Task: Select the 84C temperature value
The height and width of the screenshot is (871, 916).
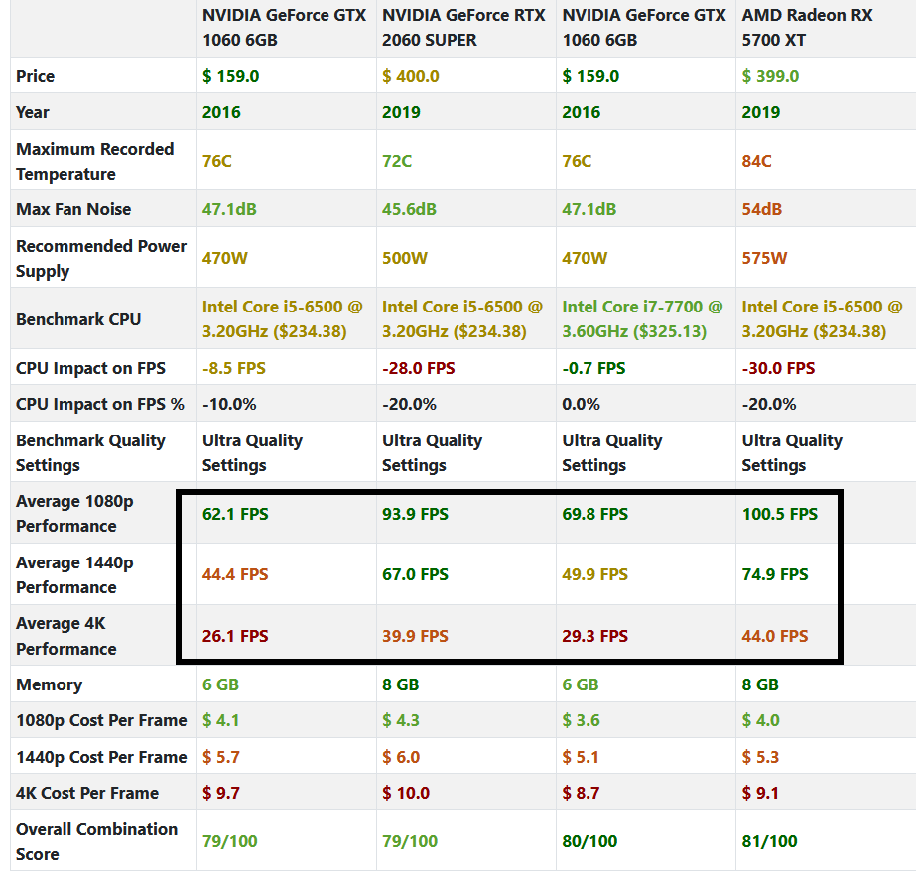Action: (x=756, y=161)
